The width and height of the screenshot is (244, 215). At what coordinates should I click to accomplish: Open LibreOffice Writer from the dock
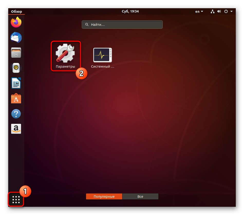(x=16, y=83)
